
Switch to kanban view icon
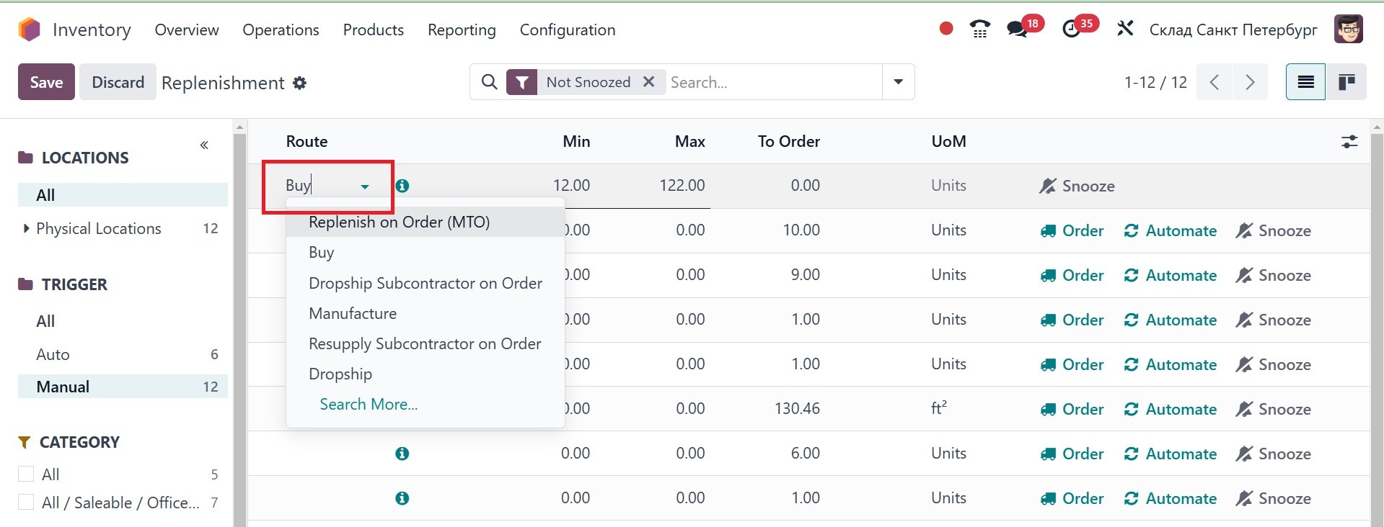coord(1346,82)
